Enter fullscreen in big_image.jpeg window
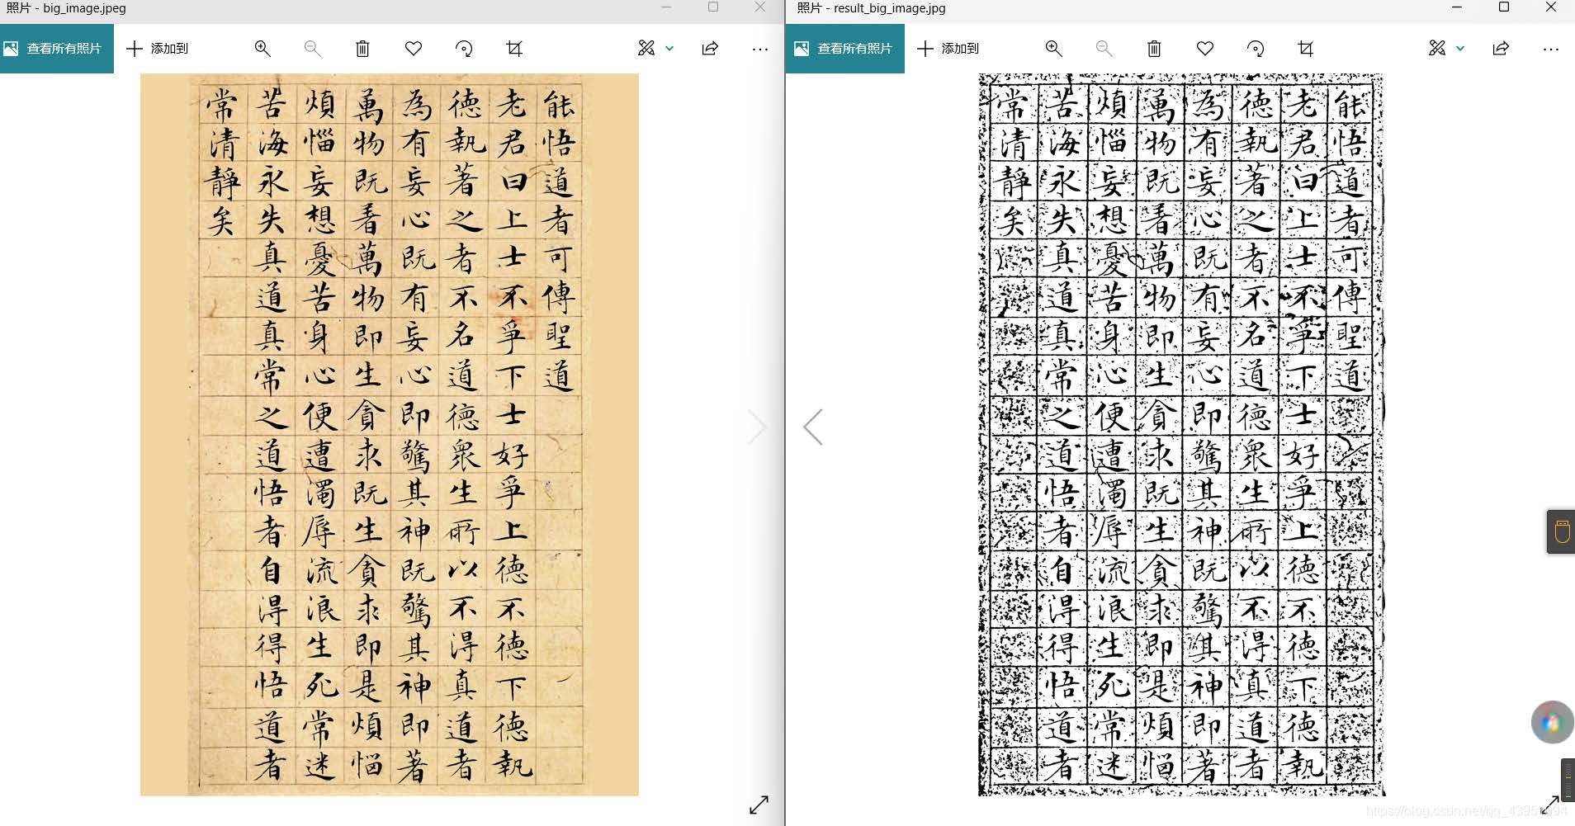 (x=759, y=805)
